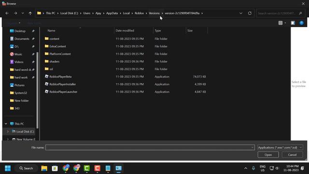Click the Open button

tap(268, 155)
